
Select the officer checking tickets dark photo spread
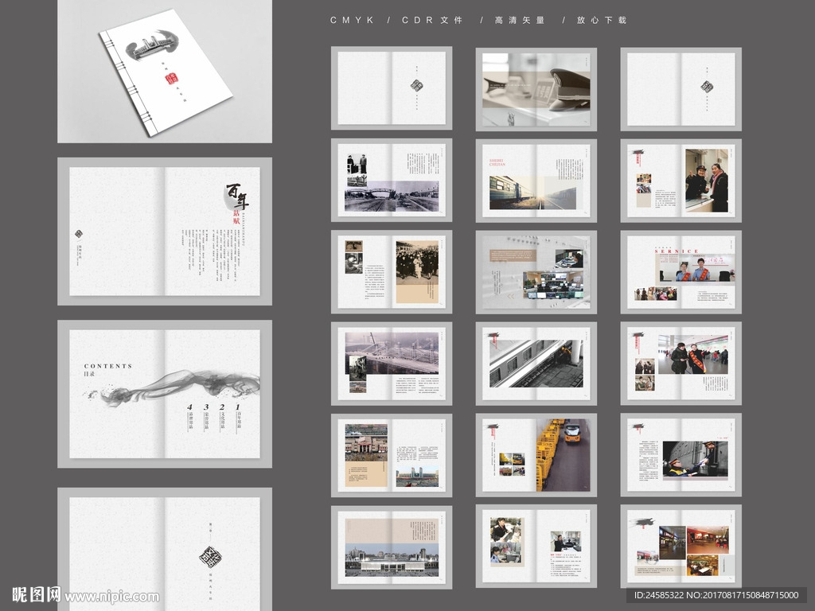(681, 455)
